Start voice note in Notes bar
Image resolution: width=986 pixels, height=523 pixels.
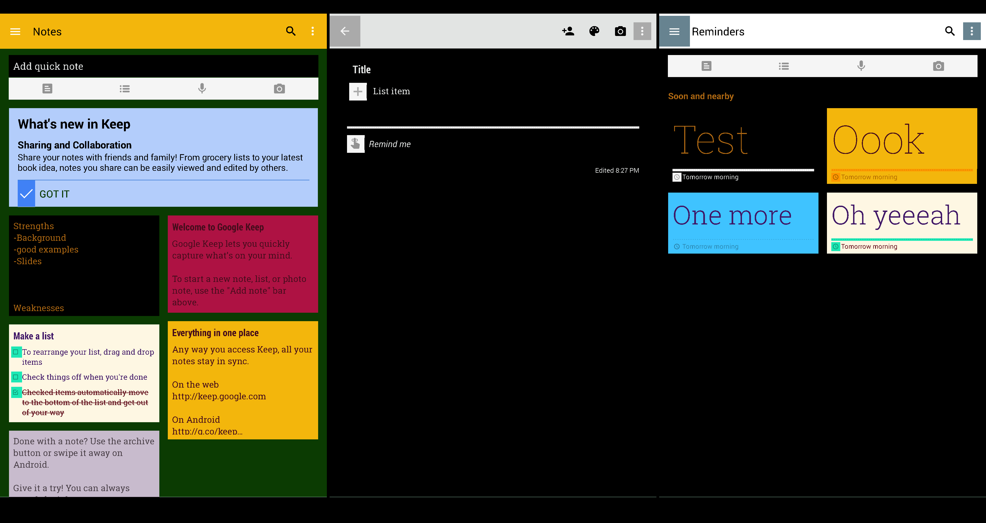202,89
